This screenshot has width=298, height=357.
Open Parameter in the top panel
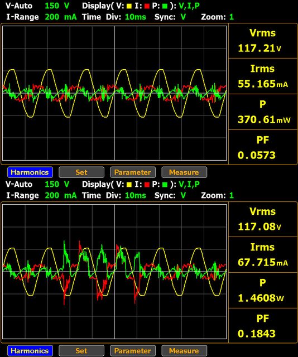[133, 172]
